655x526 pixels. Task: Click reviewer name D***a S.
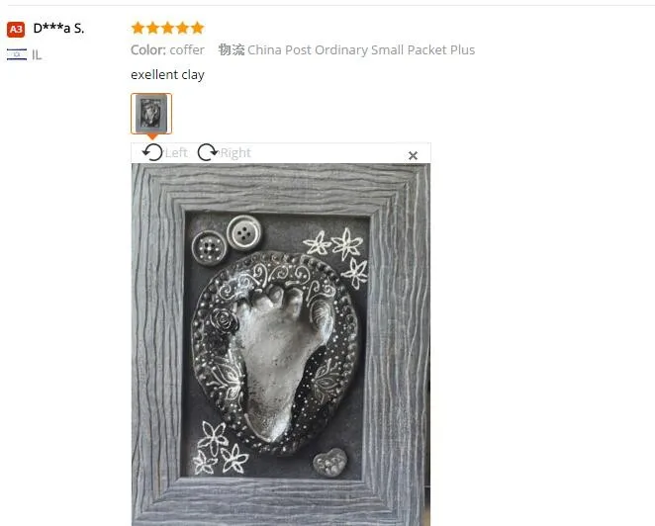59,29
